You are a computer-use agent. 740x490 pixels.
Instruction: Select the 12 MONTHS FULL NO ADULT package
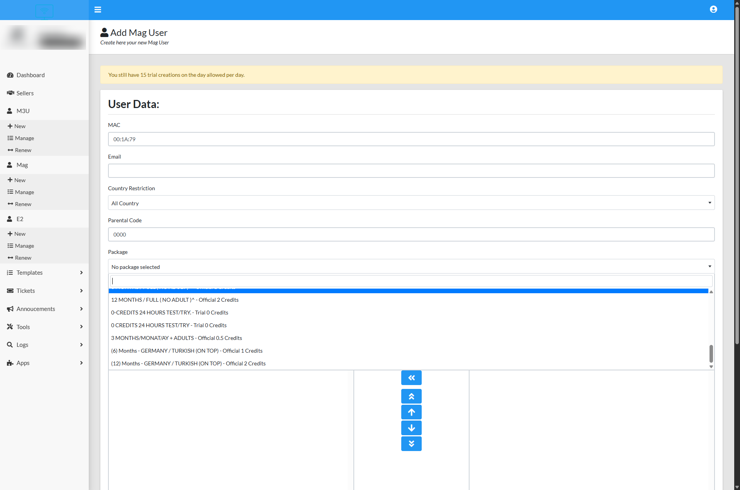pos(175,300)
